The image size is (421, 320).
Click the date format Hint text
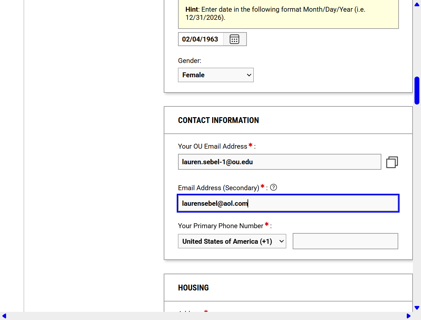(x=275, y=13)
